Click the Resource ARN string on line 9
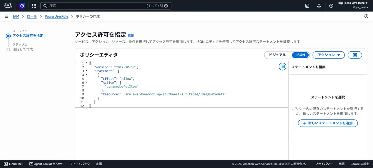This screenshot has height=168, width=373. coord(175,94)
